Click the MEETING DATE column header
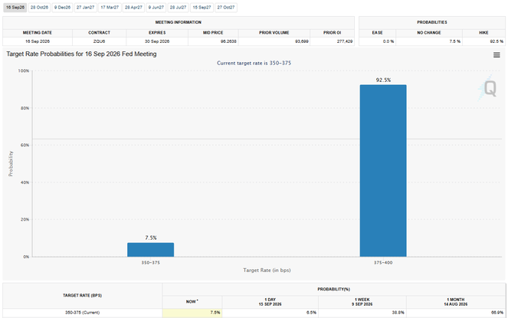The image size is (521, 318). [38, 32]
